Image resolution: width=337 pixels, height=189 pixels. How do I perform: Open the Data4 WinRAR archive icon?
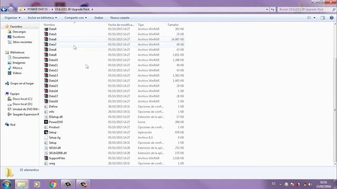[x=46, y=29]
